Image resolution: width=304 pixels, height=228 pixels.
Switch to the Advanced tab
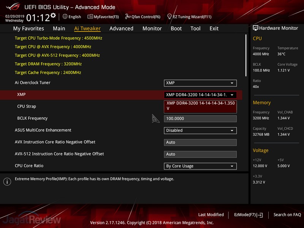coord(121,28)
